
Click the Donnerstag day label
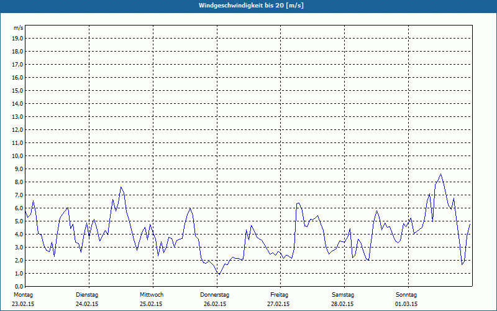pos(215,294)
